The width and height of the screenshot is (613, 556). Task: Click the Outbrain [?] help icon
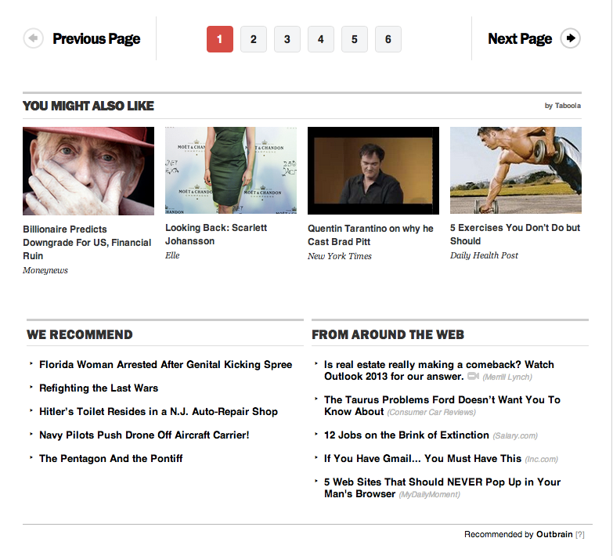pos(580,535)
